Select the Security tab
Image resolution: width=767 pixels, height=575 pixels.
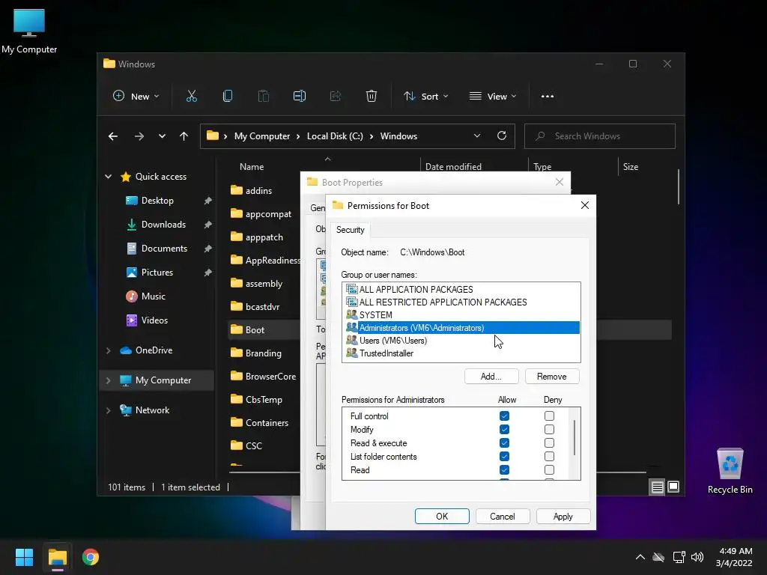(x=351, y=230)
